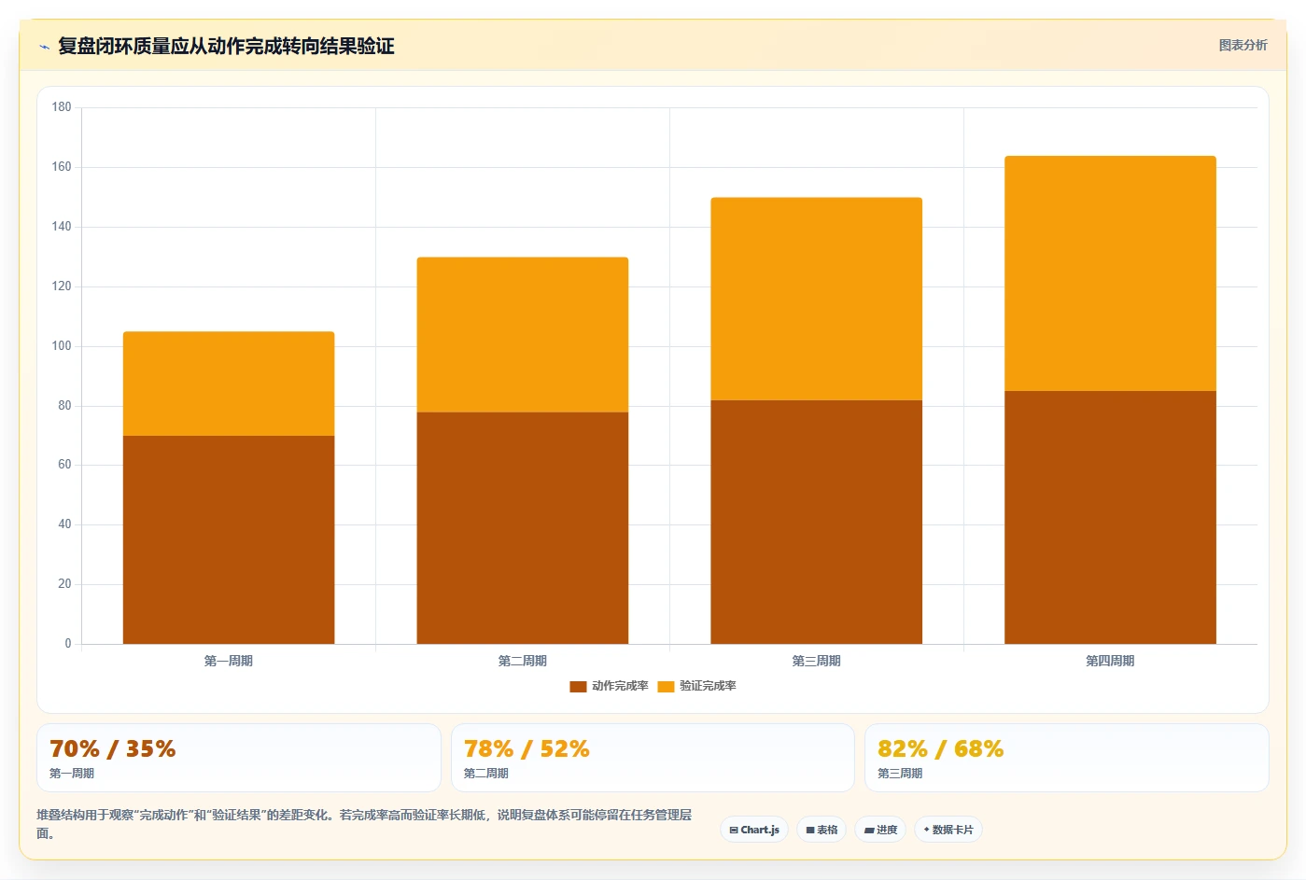Click the description paragraph starting with 堆叠结构
Image resolution: width=1306 pixels, height=880 pixels.
364,824
